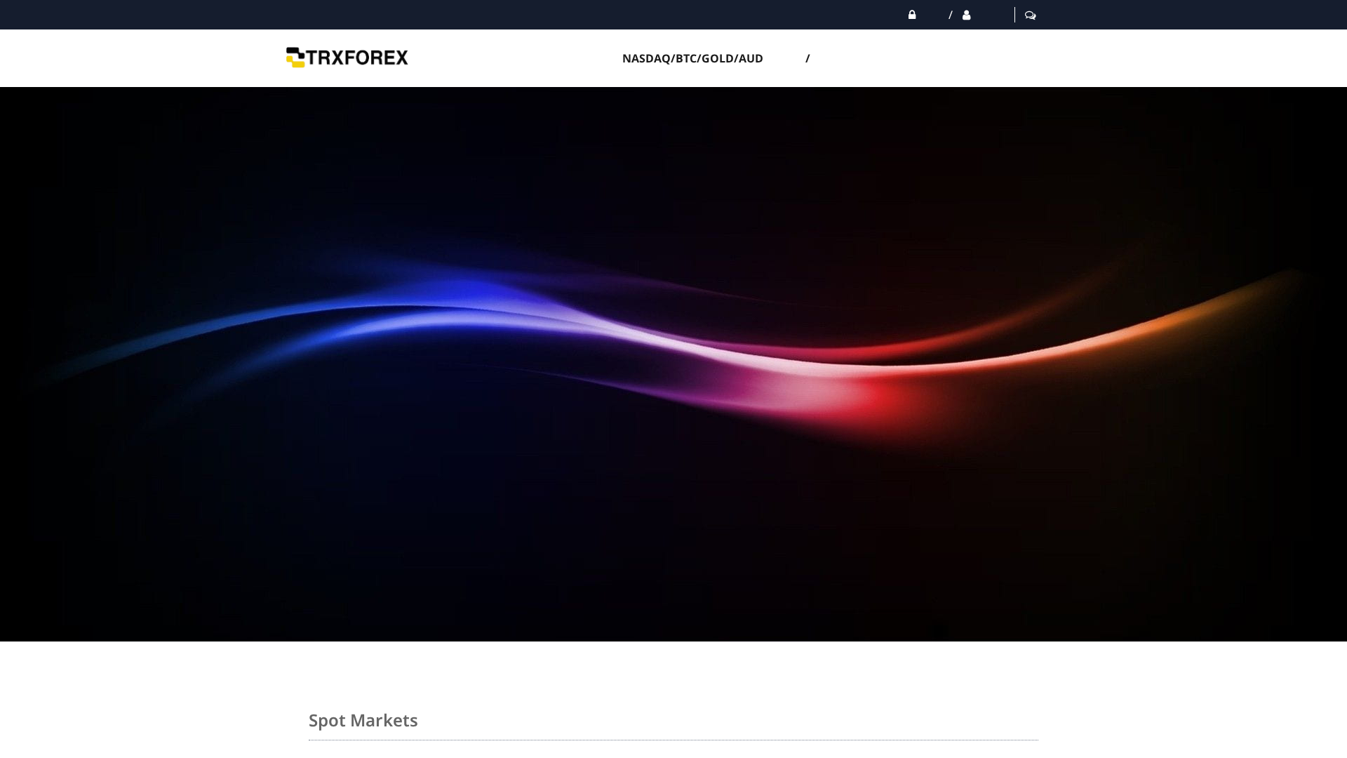Click the divider bar near the chat icon

(x=1014, y=15)
